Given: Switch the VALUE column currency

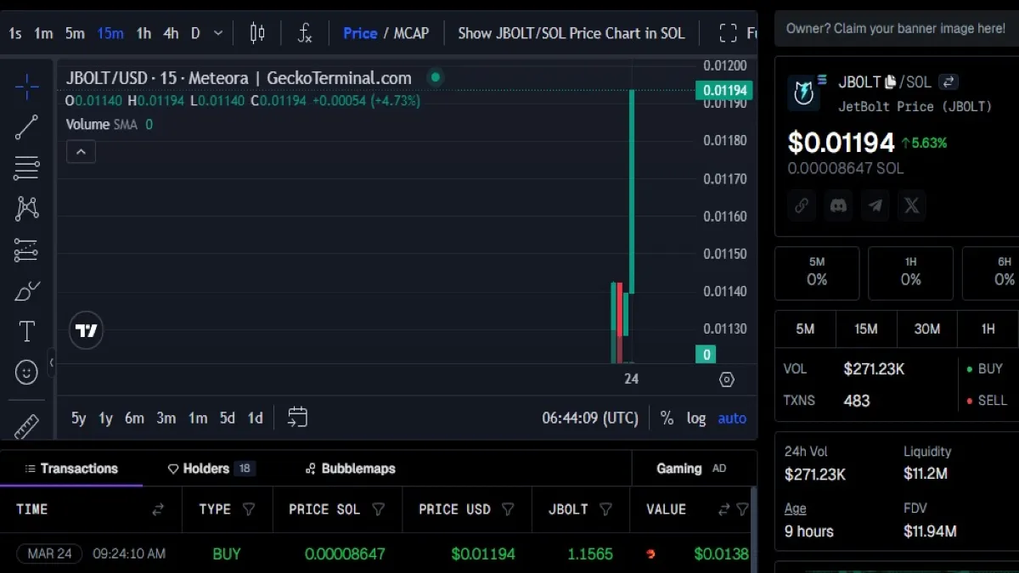Looking at the screenshot, I should 723,509.
